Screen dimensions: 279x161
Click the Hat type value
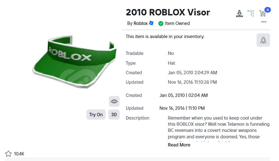tap(171, 63)
